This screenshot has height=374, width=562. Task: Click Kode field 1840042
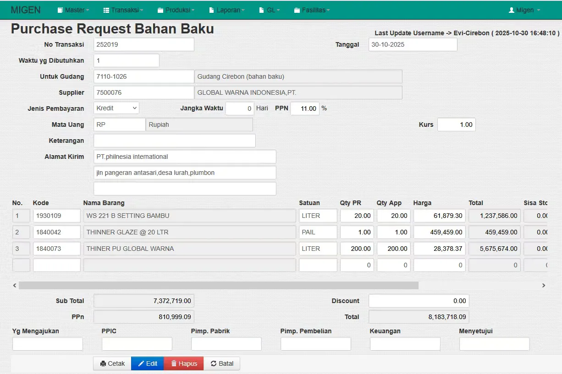tap(57, 232)
